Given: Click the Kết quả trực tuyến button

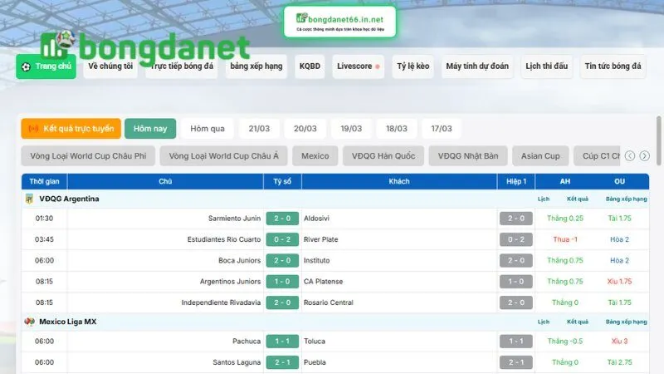Looking at the screenshot, I should (71, 129).
